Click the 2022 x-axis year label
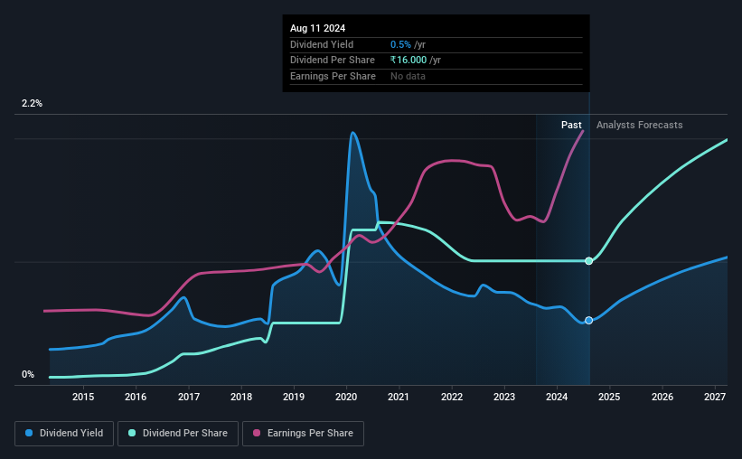Screen dimensions: 742x459 click(452, 397)
